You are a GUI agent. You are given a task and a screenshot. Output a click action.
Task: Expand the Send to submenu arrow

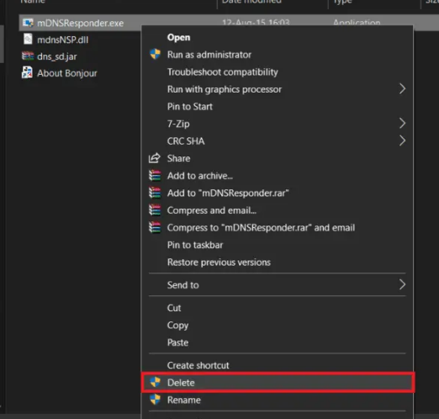point(402,284)
